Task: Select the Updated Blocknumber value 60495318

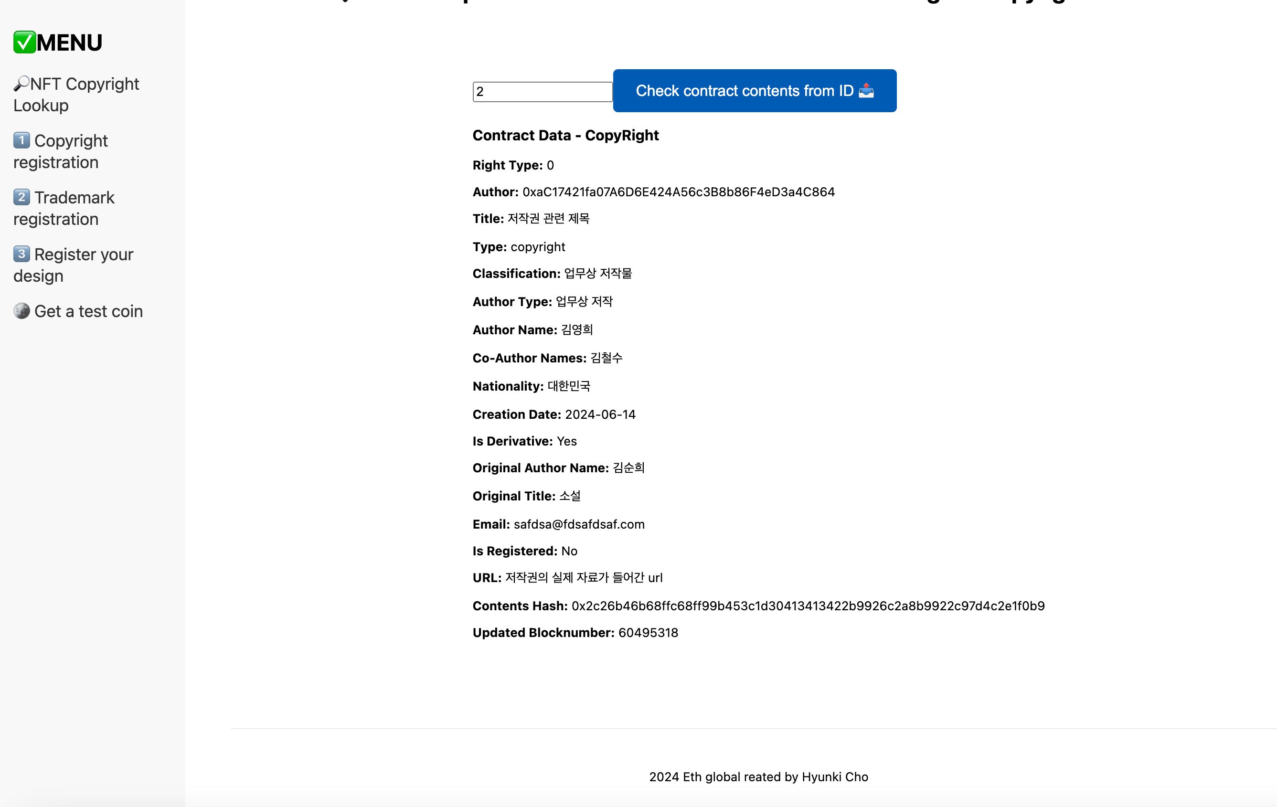Action: [x=648, y=633]
